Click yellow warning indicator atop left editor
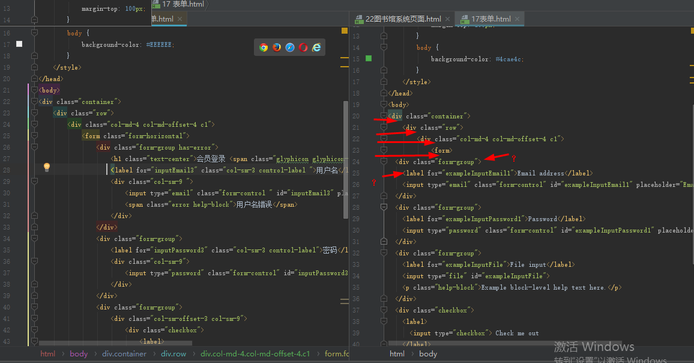694x363 pixels. [x=345, y=30]
